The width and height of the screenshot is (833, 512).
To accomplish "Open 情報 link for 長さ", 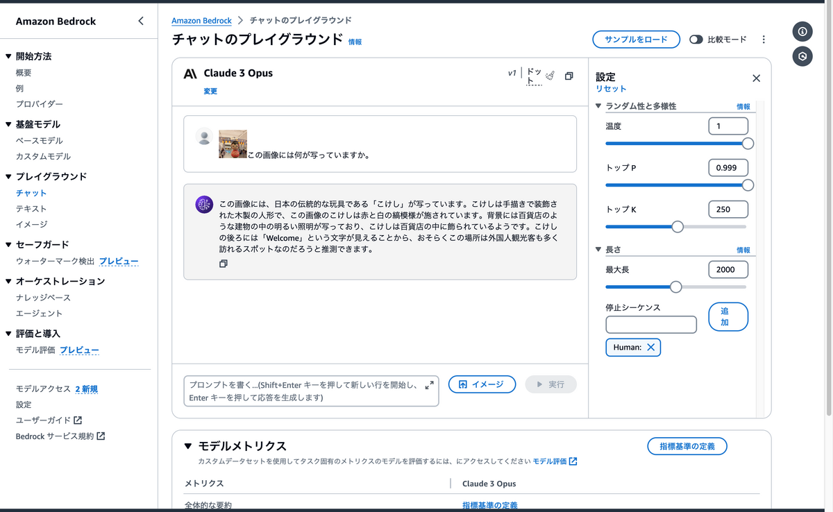I will tap(743, 250).
